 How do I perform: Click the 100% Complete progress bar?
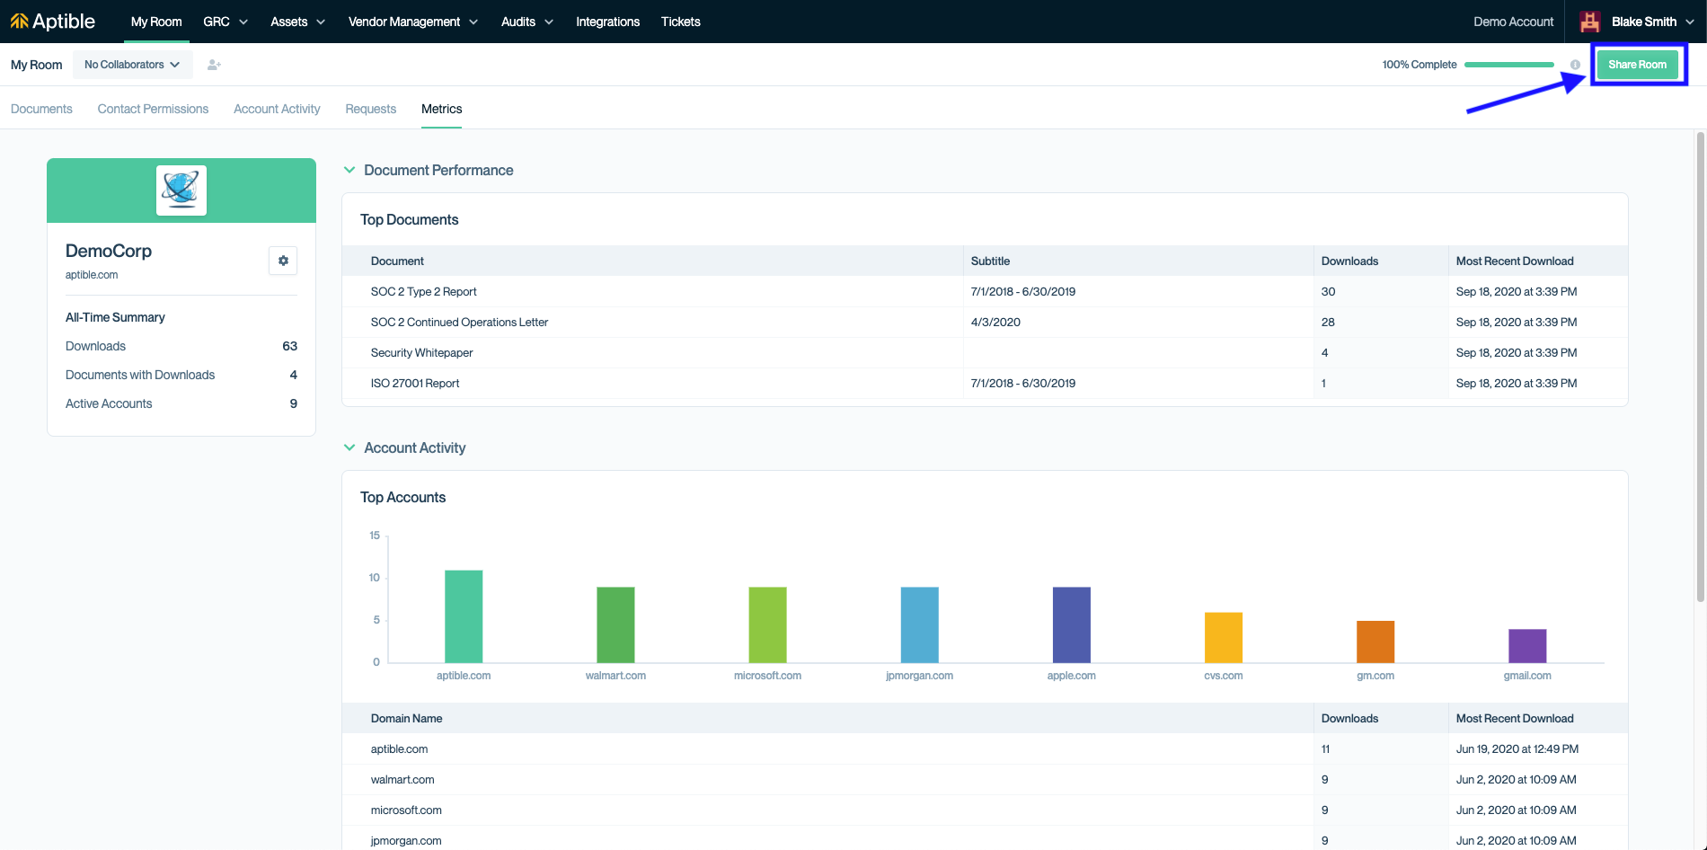click(1509, 65)
